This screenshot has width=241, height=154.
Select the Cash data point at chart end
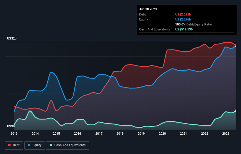tap(236, 111)
